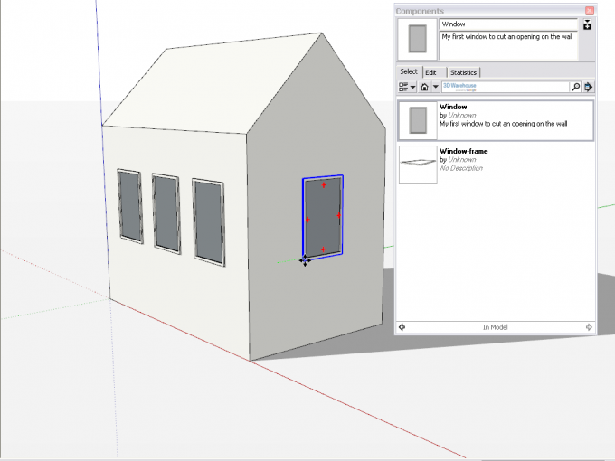
Task: Click the component description text box
Action: [x=507, y=47]
